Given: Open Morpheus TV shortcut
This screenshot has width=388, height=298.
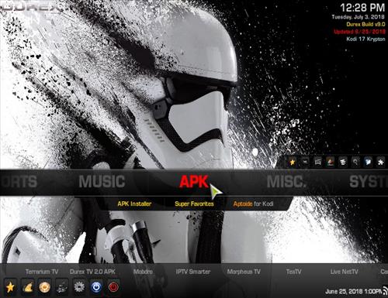Looking at the screenshot, I should pos(244,272).
